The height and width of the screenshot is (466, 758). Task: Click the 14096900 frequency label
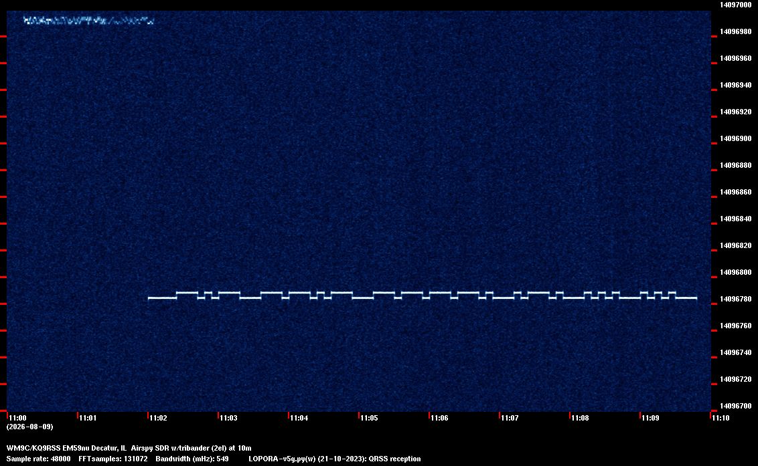(x=735, y=138)
